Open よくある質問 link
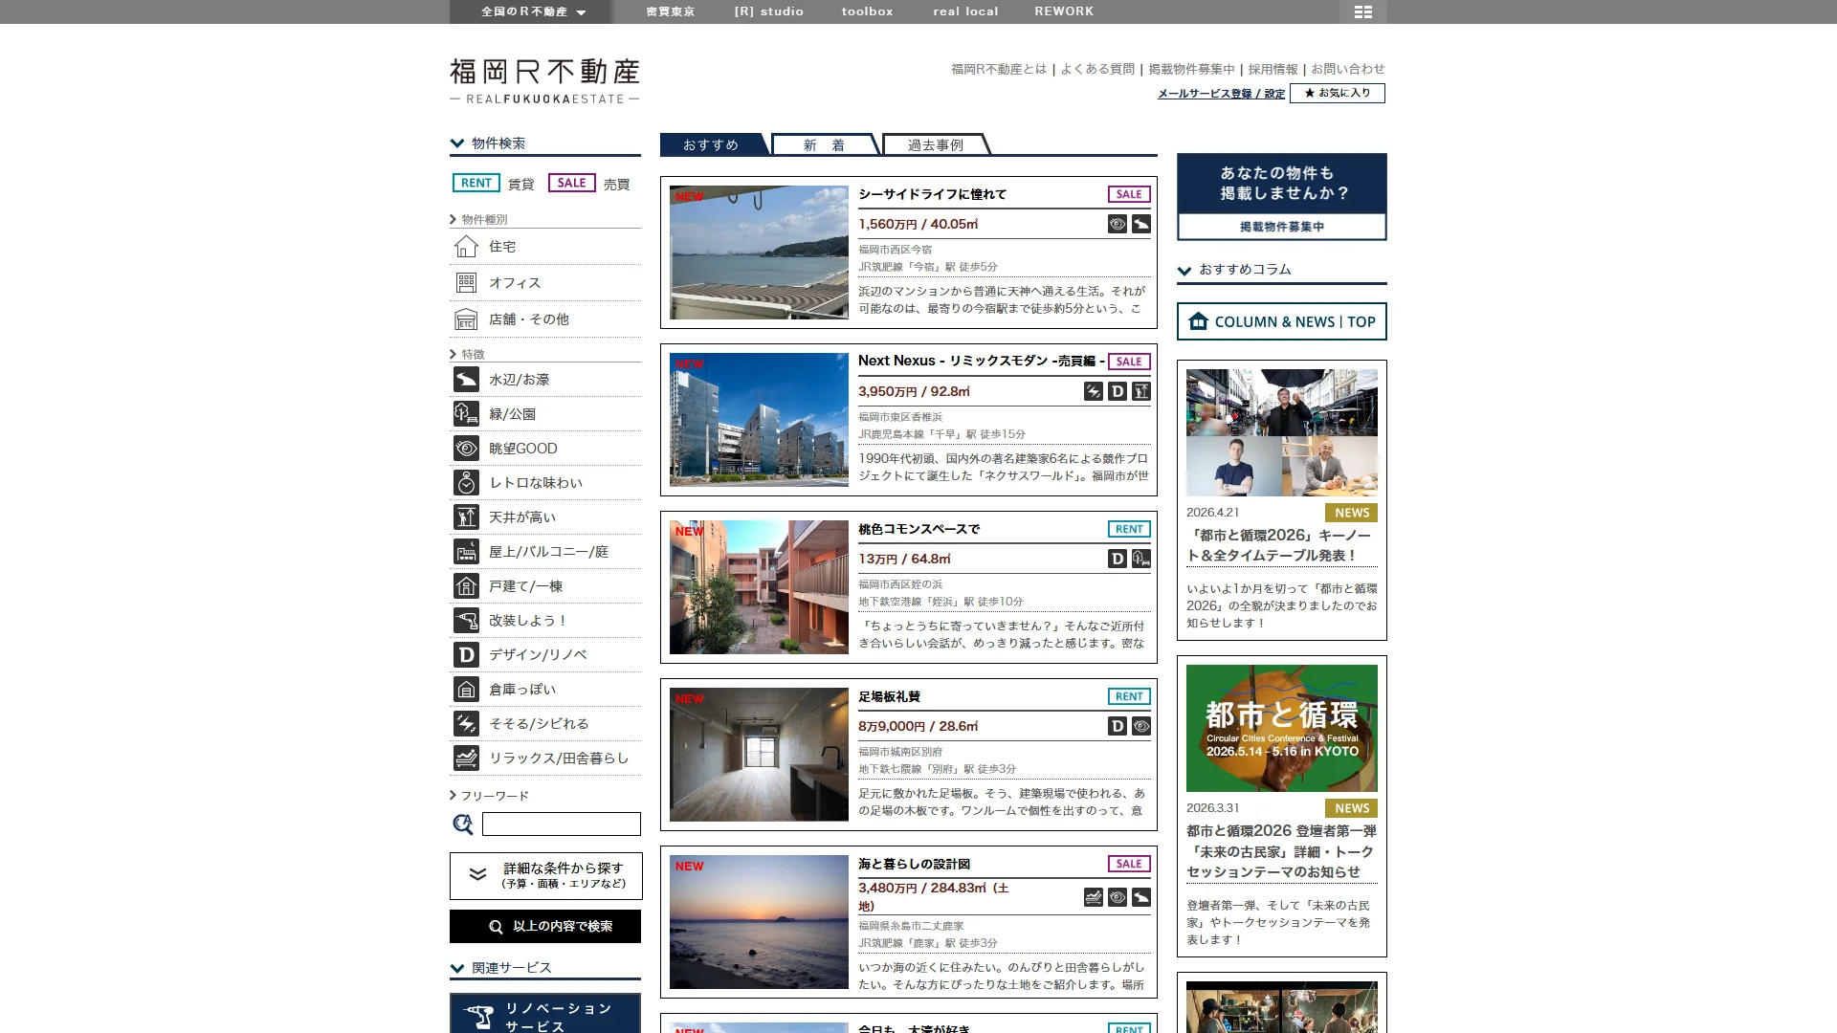This screenshot has height=1033, width=1837. 1097,69
